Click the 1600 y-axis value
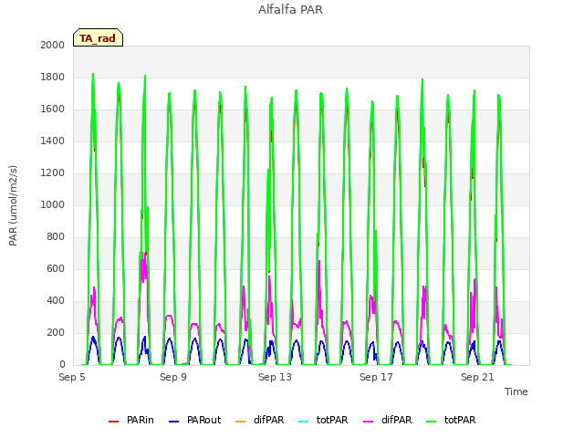584x438 pixels. click(x=53, y=109)
